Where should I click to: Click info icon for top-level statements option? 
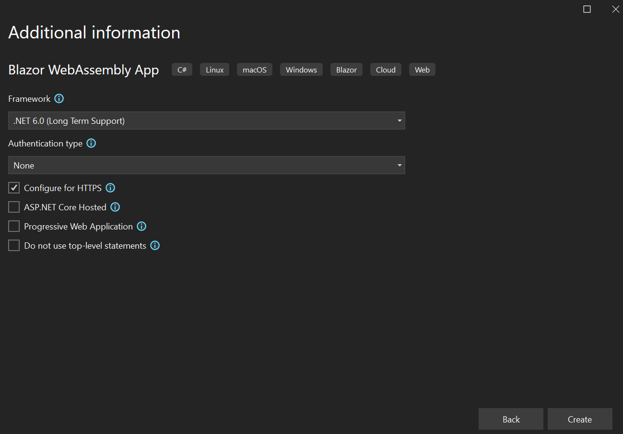pyautogui.click(x=155, y=245)
